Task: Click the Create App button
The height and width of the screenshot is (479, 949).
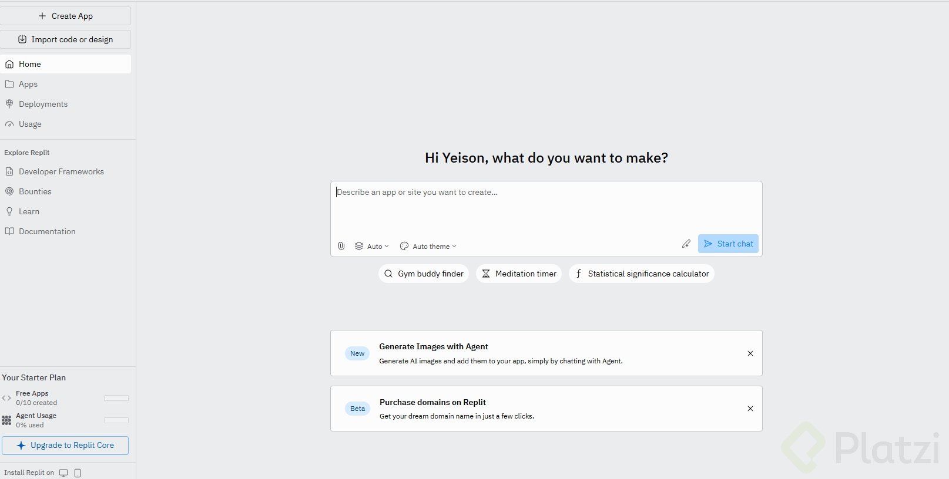Action: [x=65, y=16]
